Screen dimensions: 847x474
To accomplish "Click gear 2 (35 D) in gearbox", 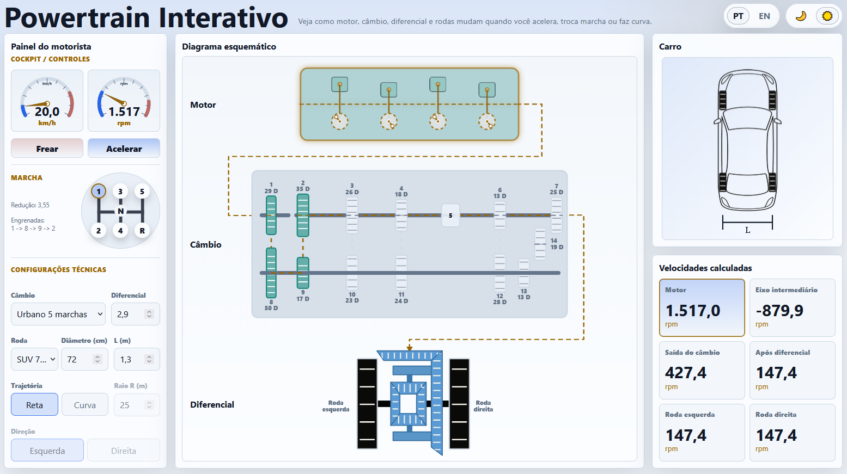I will [x=303, y=216].
